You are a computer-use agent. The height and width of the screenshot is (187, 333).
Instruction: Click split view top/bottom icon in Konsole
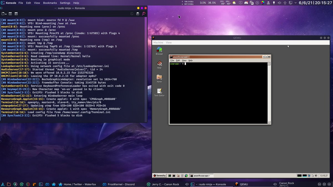click(16, 14)
